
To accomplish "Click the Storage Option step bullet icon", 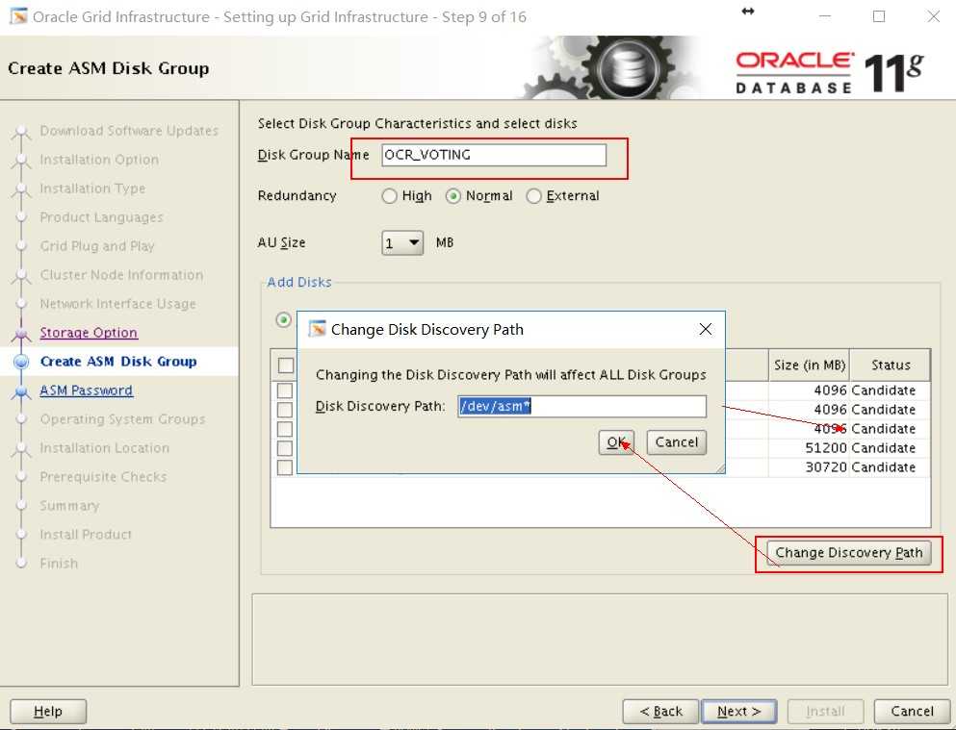I will pos(22,333).
